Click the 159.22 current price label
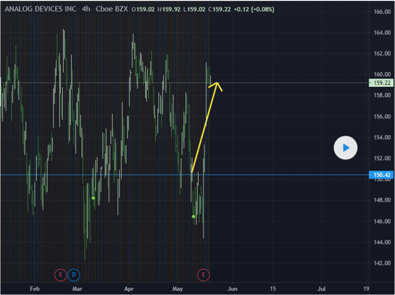Image resolution: width=395 pixels, height=295 pixels. click(x=382, y=83)
